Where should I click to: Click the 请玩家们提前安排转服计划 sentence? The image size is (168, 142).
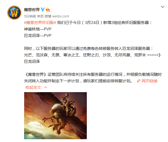pos(108,81)
